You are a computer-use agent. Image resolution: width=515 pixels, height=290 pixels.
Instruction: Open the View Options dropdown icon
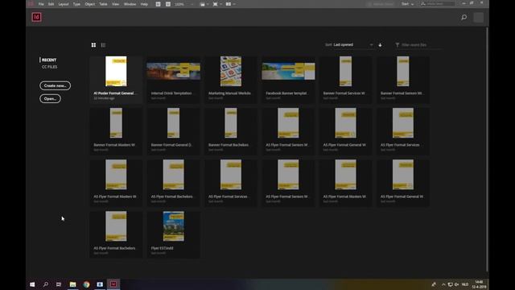click(x=204, y=4)
